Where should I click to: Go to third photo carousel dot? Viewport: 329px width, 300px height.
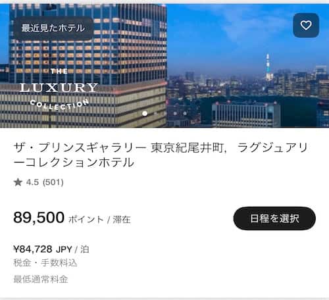point(165,113)
